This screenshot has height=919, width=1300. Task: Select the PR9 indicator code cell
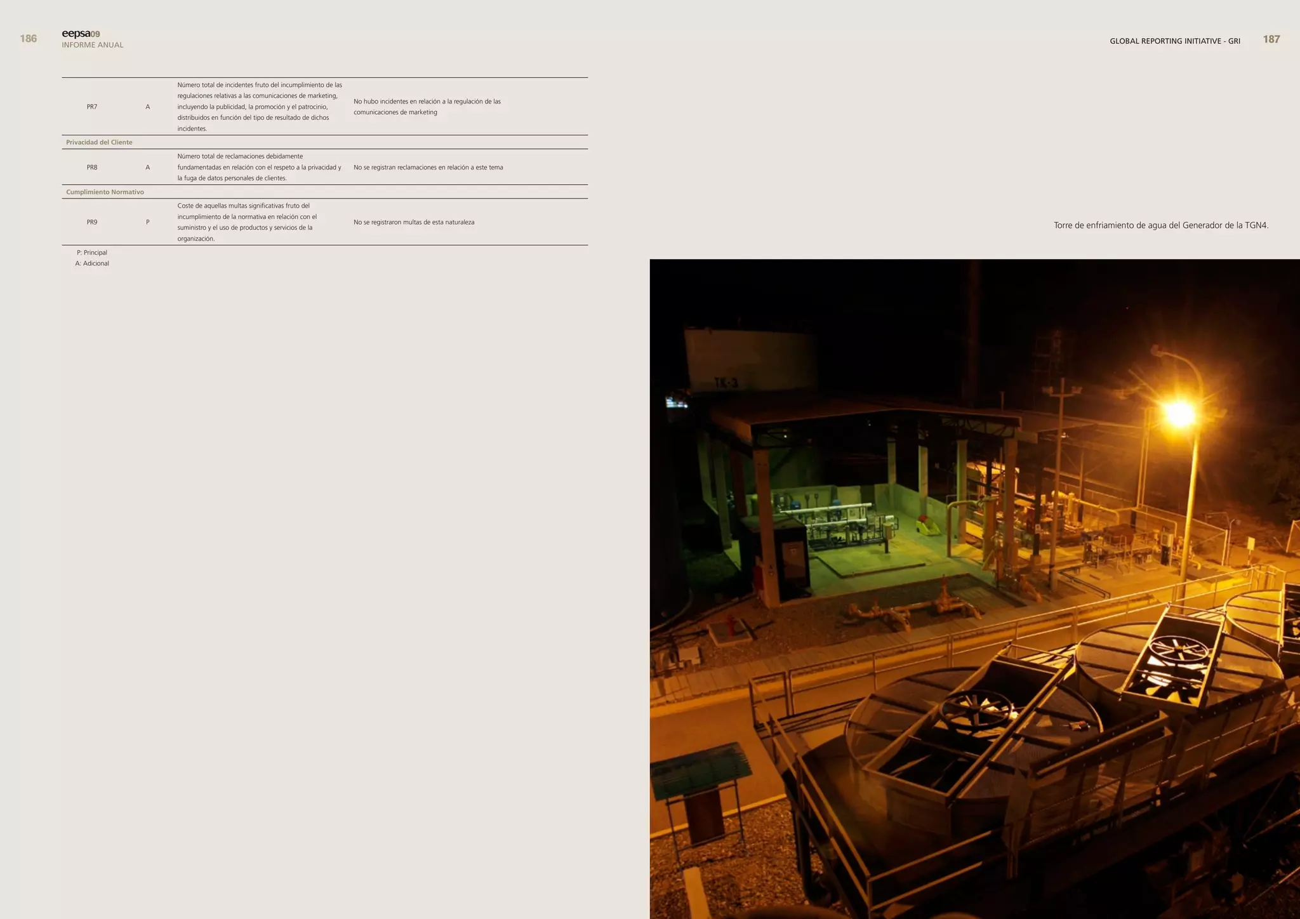tap(92, 222)
